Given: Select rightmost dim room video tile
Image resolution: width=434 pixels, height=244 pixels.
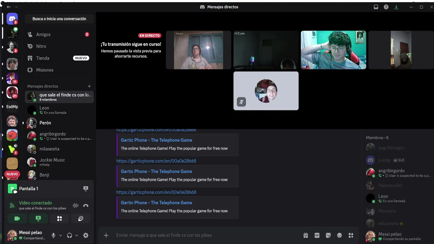Looking at the screenshot, I should click(x=401, y=50).
